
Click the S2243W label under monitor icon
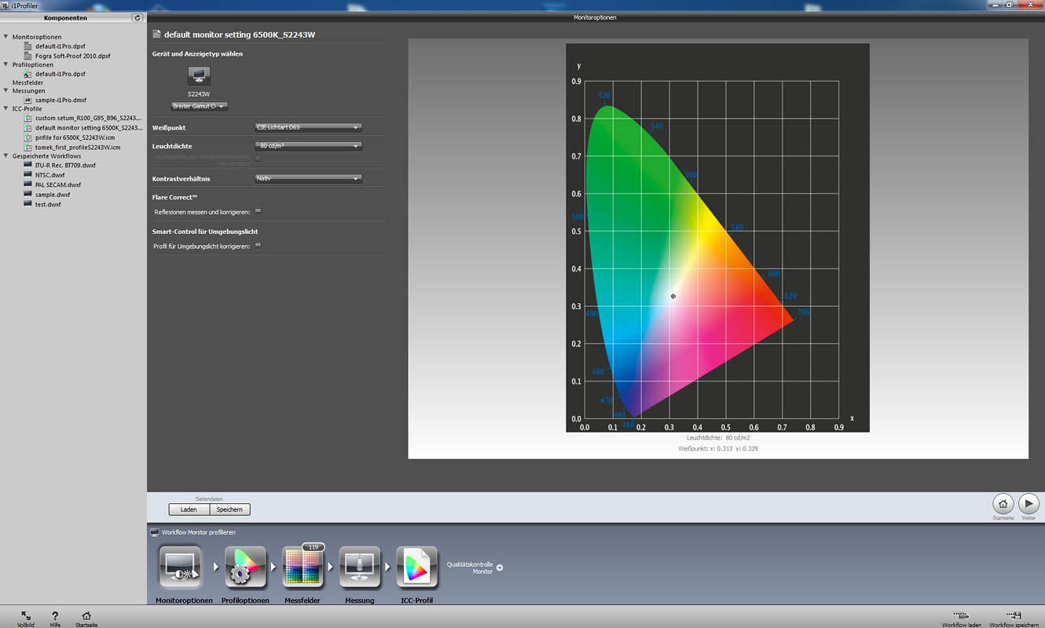point(199,94)
